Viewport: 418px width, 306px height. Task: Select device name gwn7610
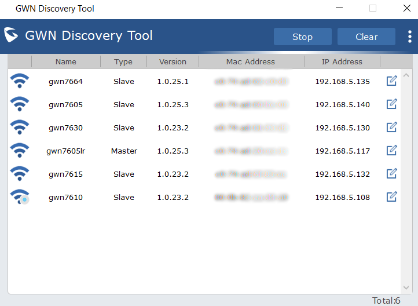coord(65,198)
